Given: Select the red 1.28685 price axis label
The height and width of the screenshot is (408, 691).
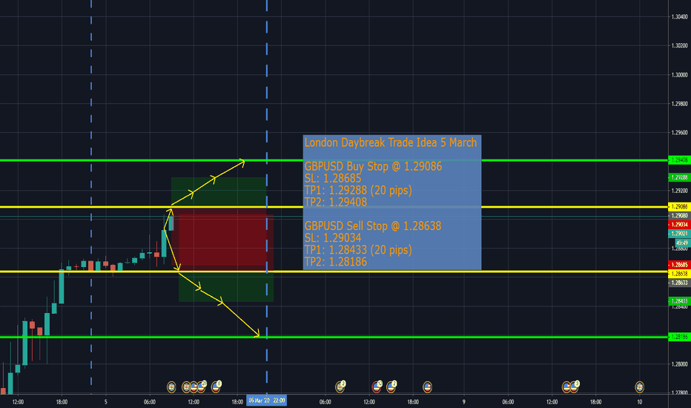Looking at the screenshot, I should click(679, 265).
